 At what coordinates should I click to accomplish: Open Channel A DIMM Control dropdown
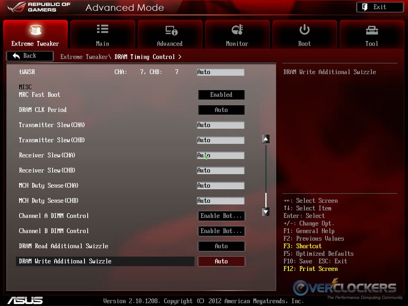coord(221,216)
